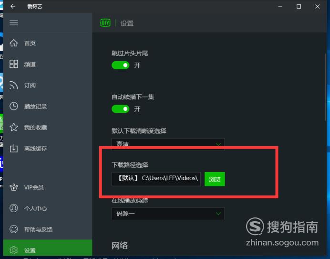Expand 在线播放码源 码源一 dropdown
Image resolution: width=330 pixels, height=259 pixels.
(x=168, y=214)
